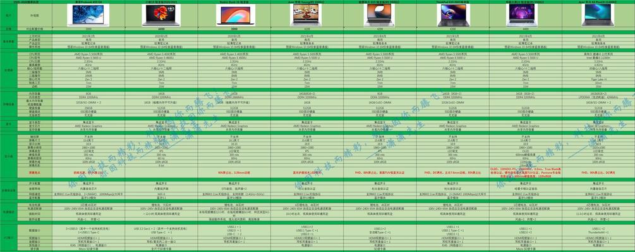
Task: Click the DDR4 2666MHz memory type cell
Action: pyautogui.click(x=234, y=97)
